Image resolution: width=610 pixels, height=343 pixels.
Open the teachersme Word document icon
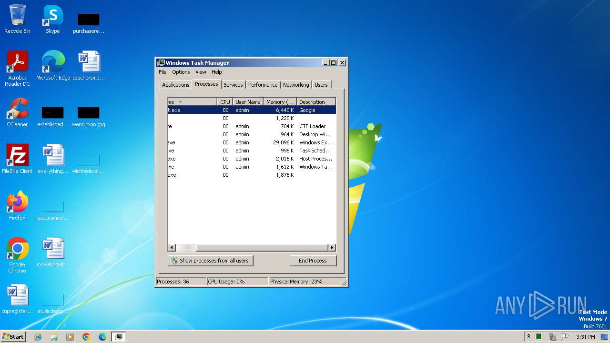coord(89,65)
